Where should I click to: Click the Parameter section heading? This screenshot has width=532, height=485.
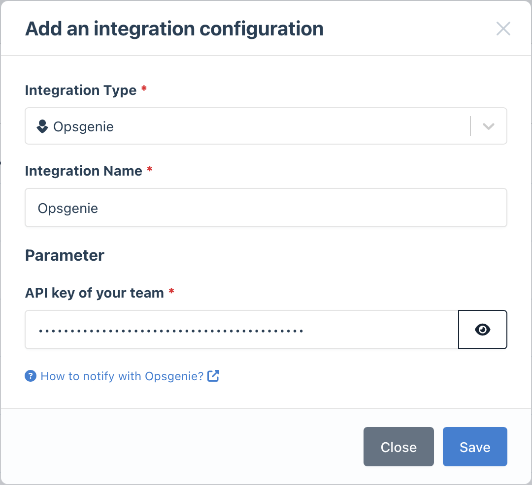65,255
